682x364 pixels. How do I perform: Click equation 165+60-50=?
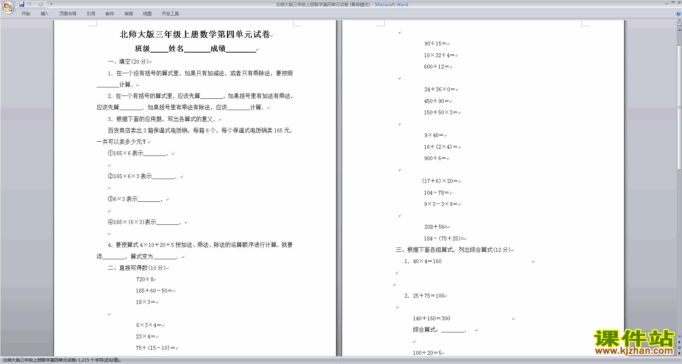tap(154, 291)
